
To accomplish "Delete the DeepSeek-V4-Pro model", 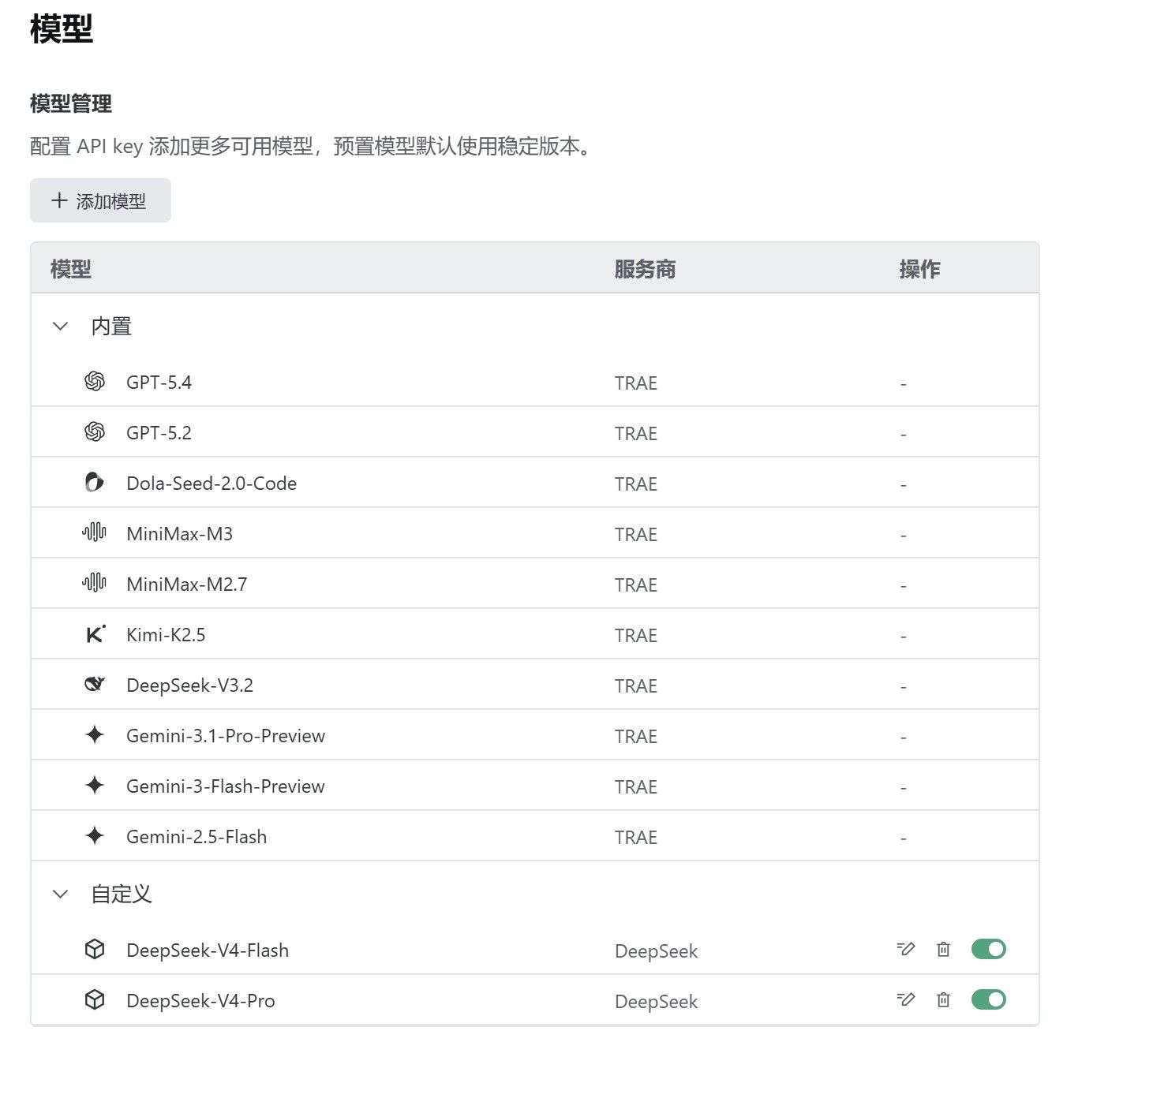I will (943, 999).
